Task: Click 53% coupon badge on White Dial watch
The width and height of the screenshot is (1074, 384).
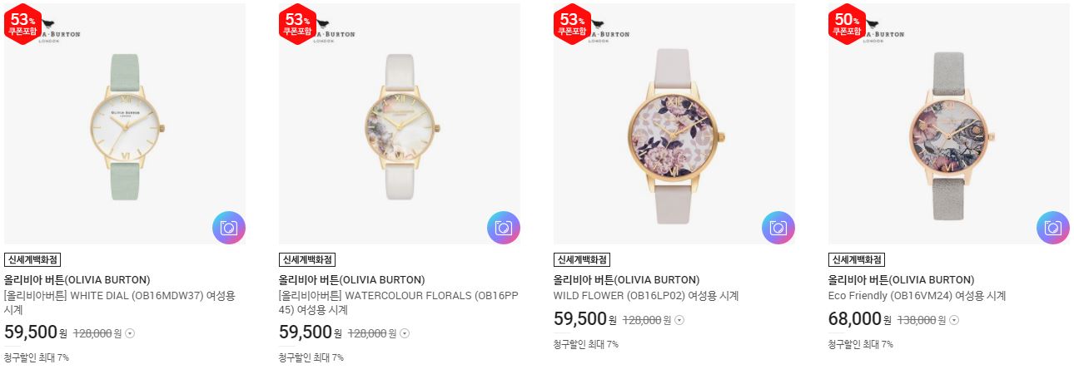Action: coord(22,23)
